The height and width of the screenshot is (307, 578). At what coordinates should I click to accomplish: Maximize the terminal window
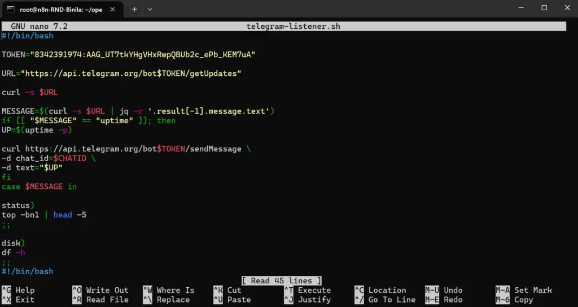click(x=544, y=8)
